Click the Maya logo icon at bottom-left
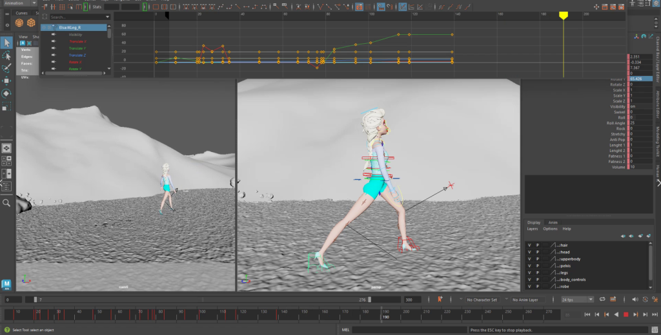661x335 pixels. click(6, 285)
